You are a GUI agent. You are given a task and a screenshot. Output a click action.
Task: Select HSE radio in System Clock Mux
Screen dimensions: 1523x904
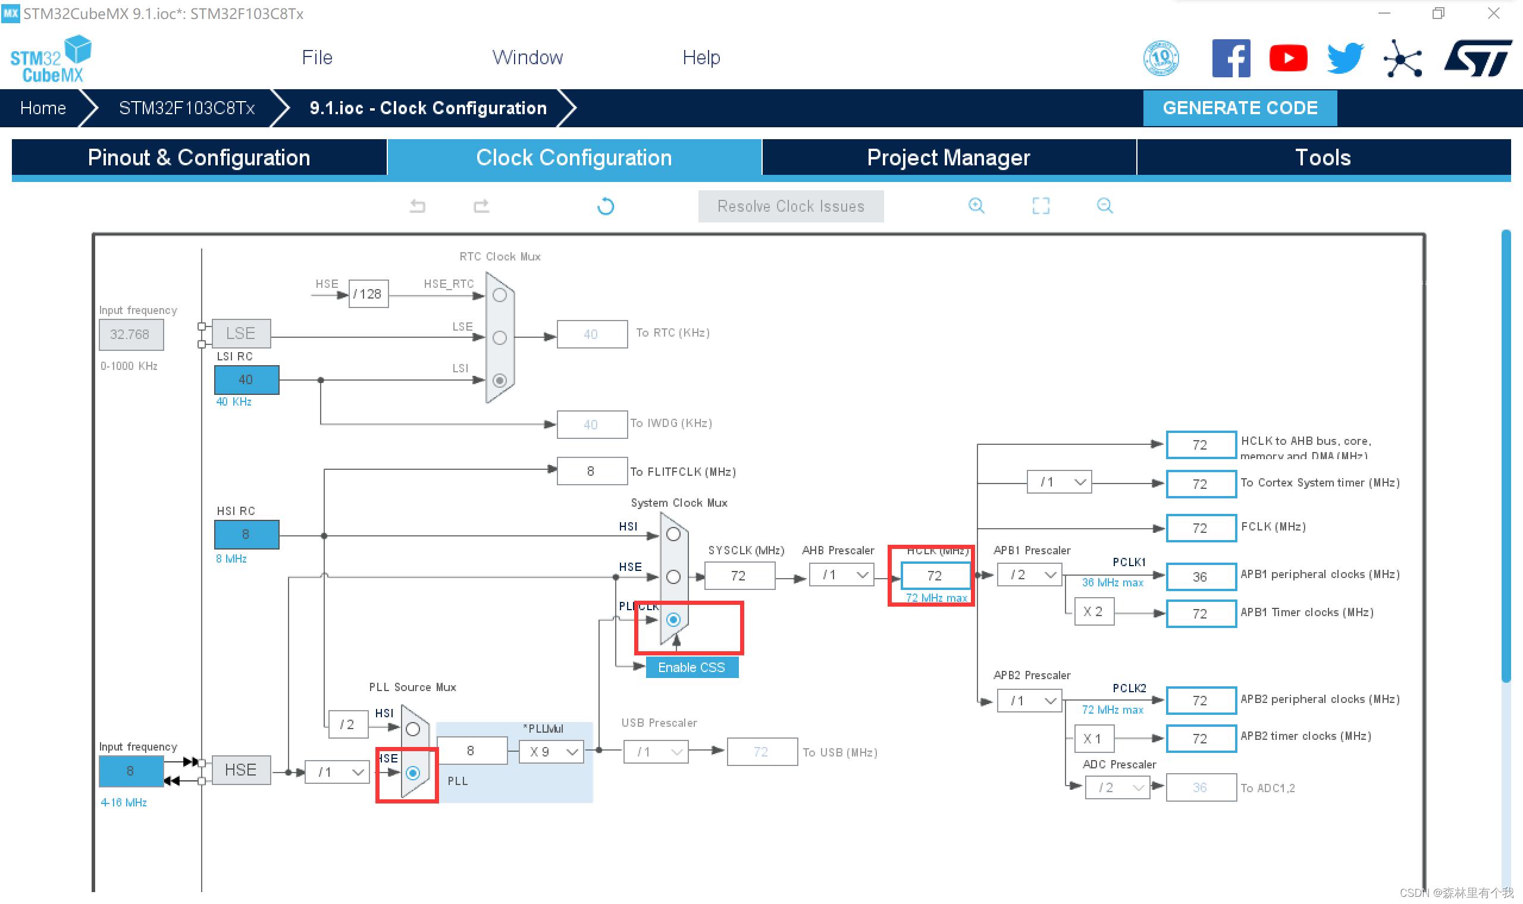pos(673,576)
